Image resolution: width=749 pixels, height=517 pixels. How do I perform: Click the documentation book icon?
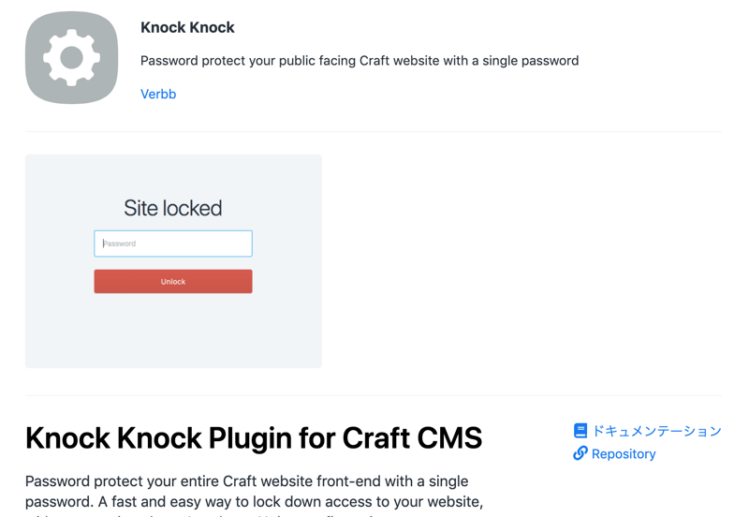[580, 431]
